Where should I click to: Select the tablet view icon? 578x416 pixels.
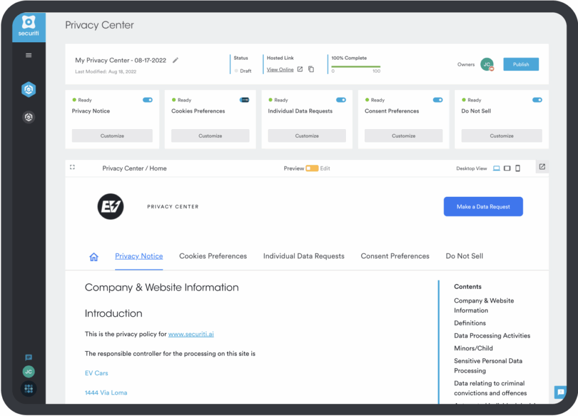(507, 168)
